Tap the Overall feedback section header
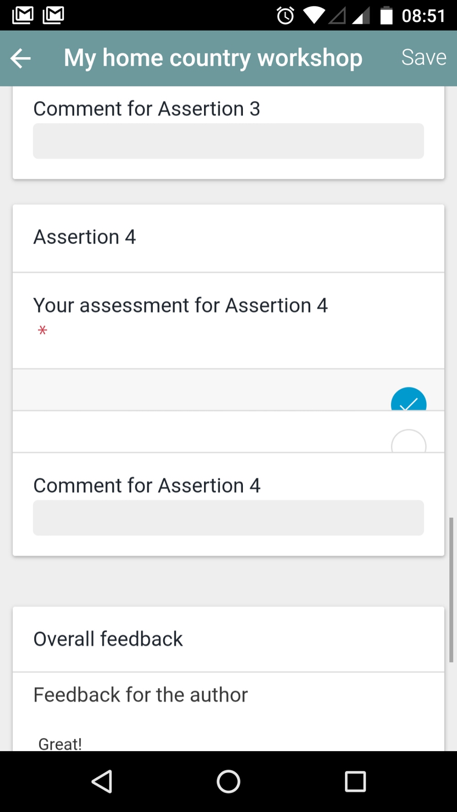457x812 pixels. coord(108,639)
